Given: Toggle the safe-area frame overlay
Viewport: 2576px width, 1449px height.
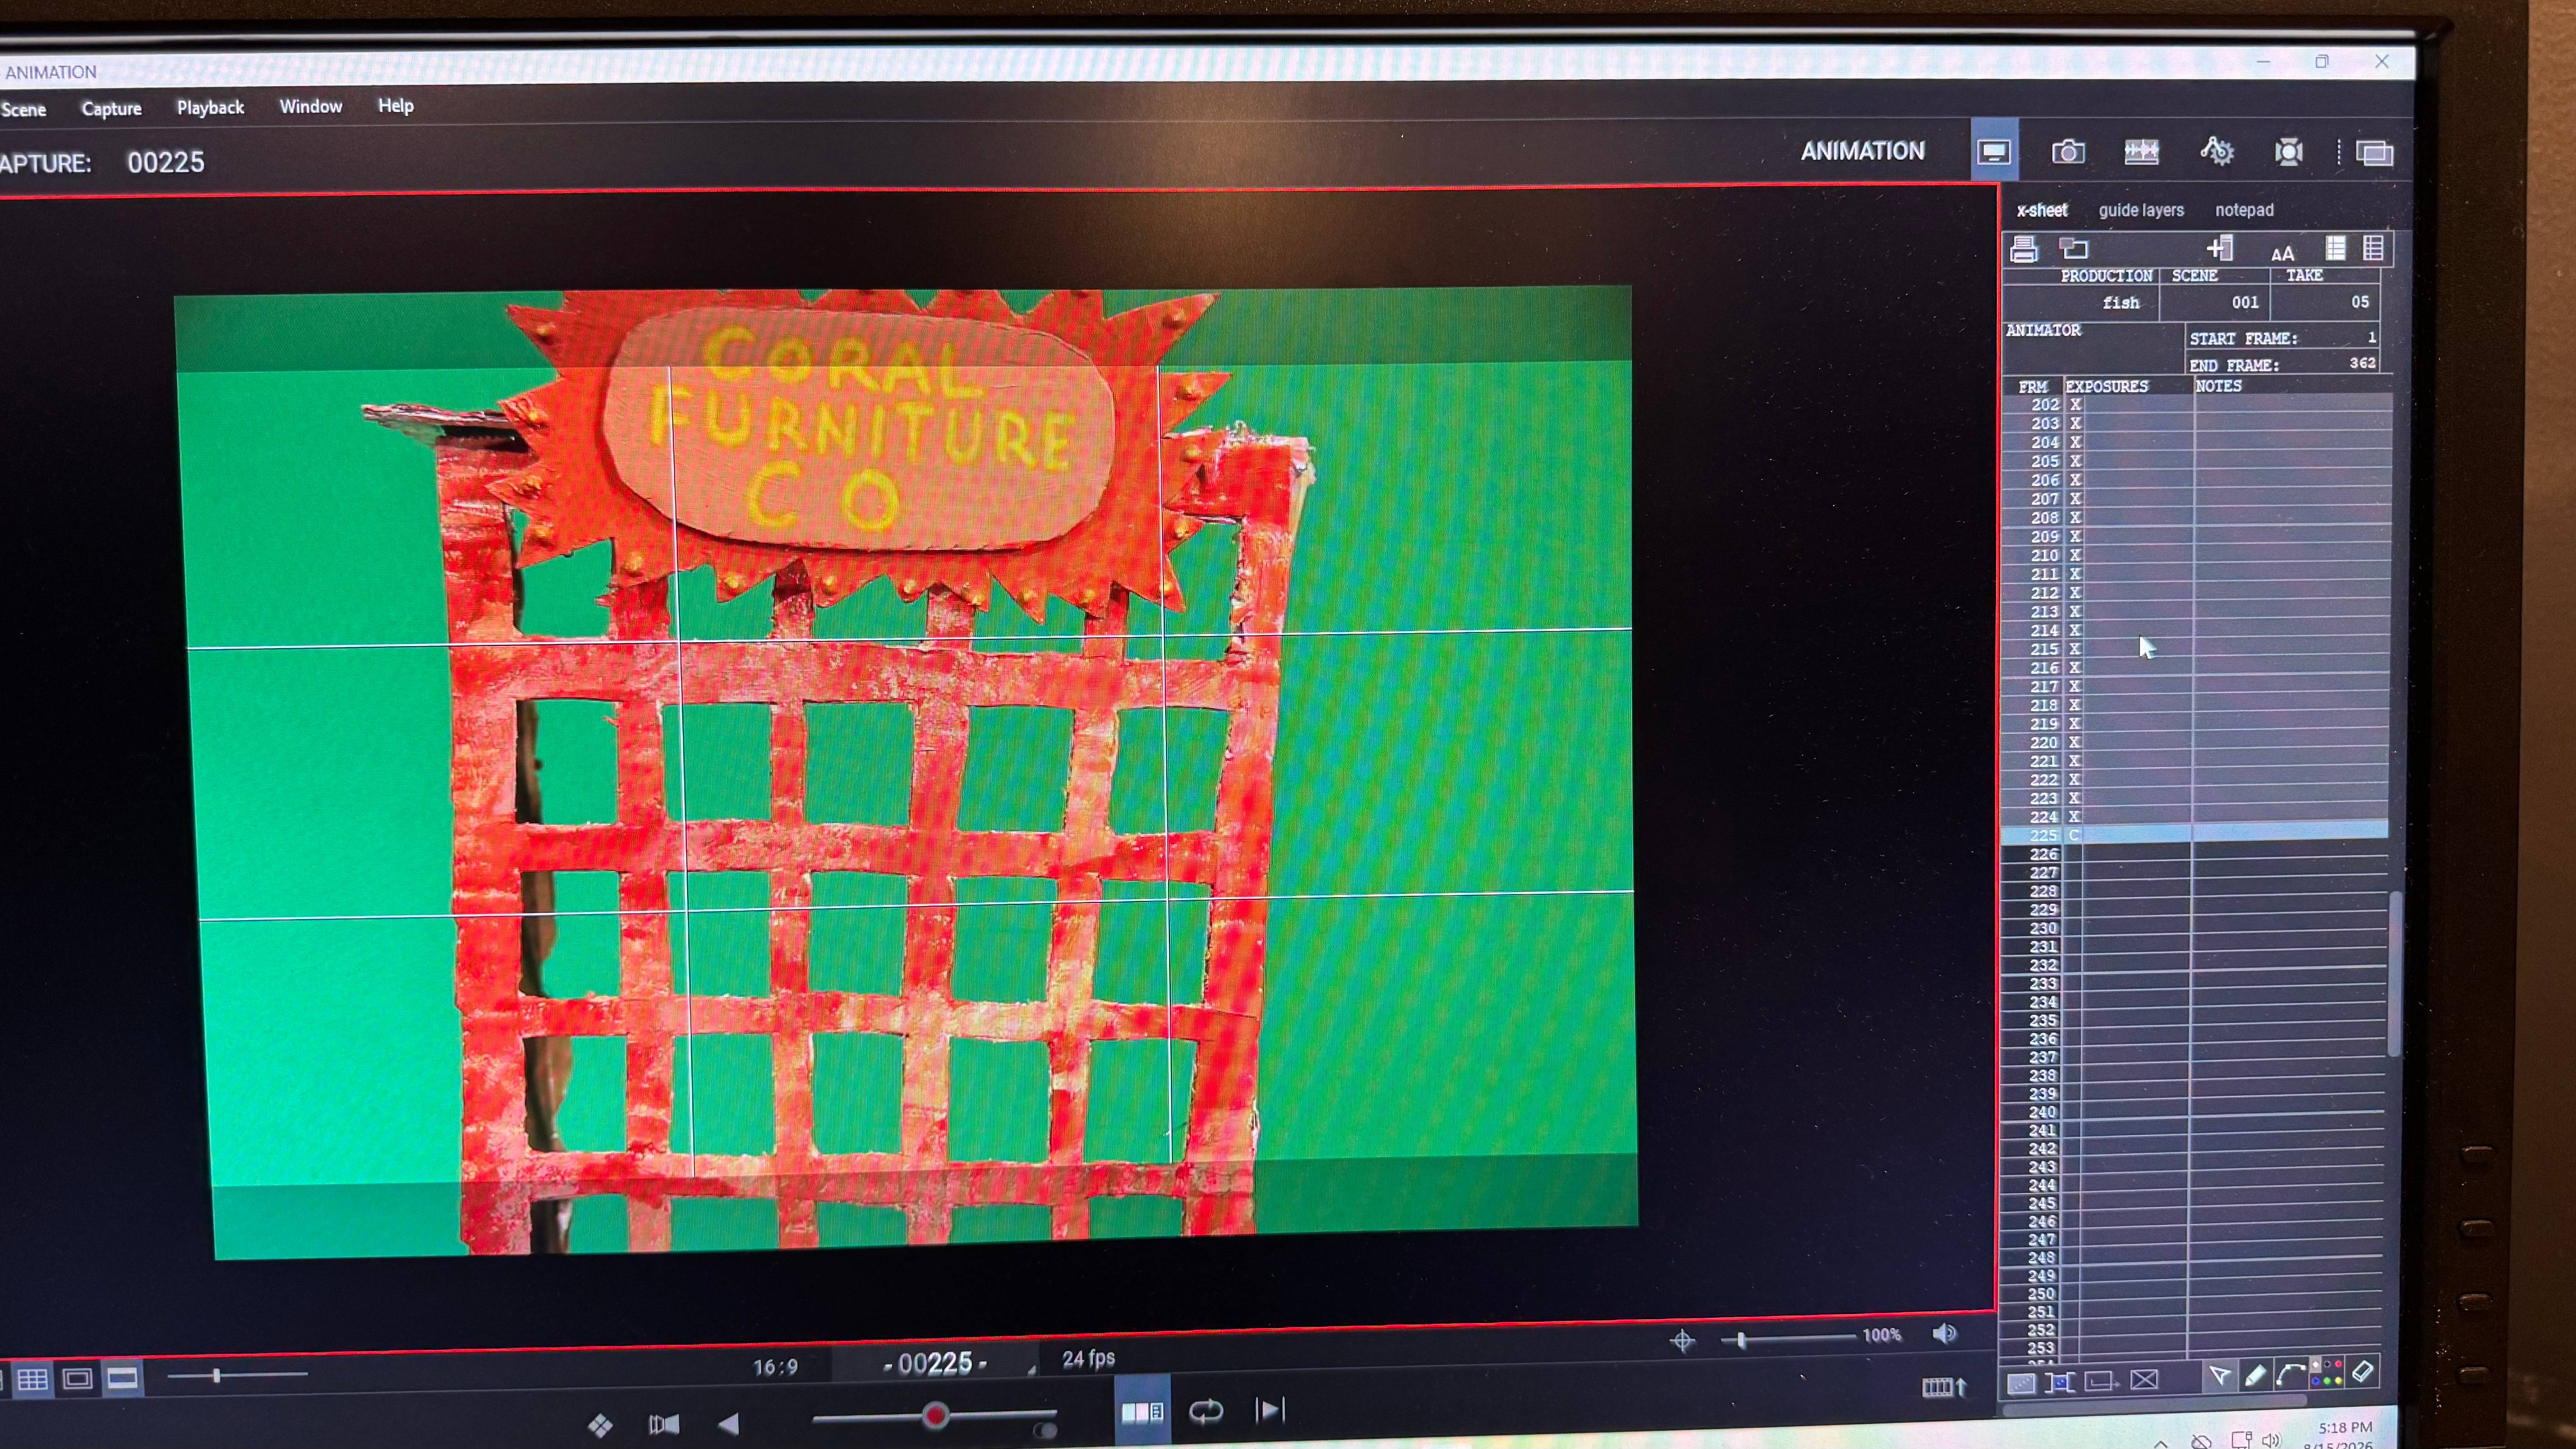Looking at the screenshot, I should point(77,1380).
